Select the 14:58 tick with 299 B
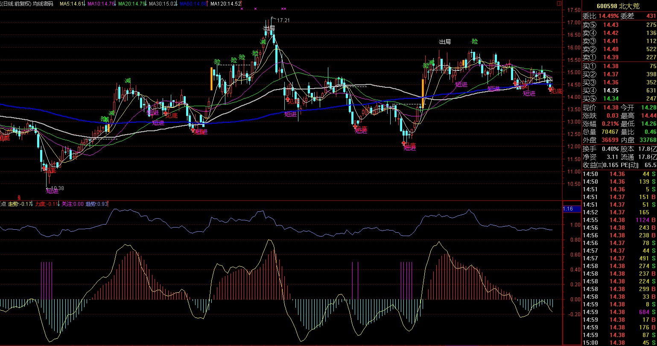The image size is (657, 346). pyautogui.click(x=619, y=289)
